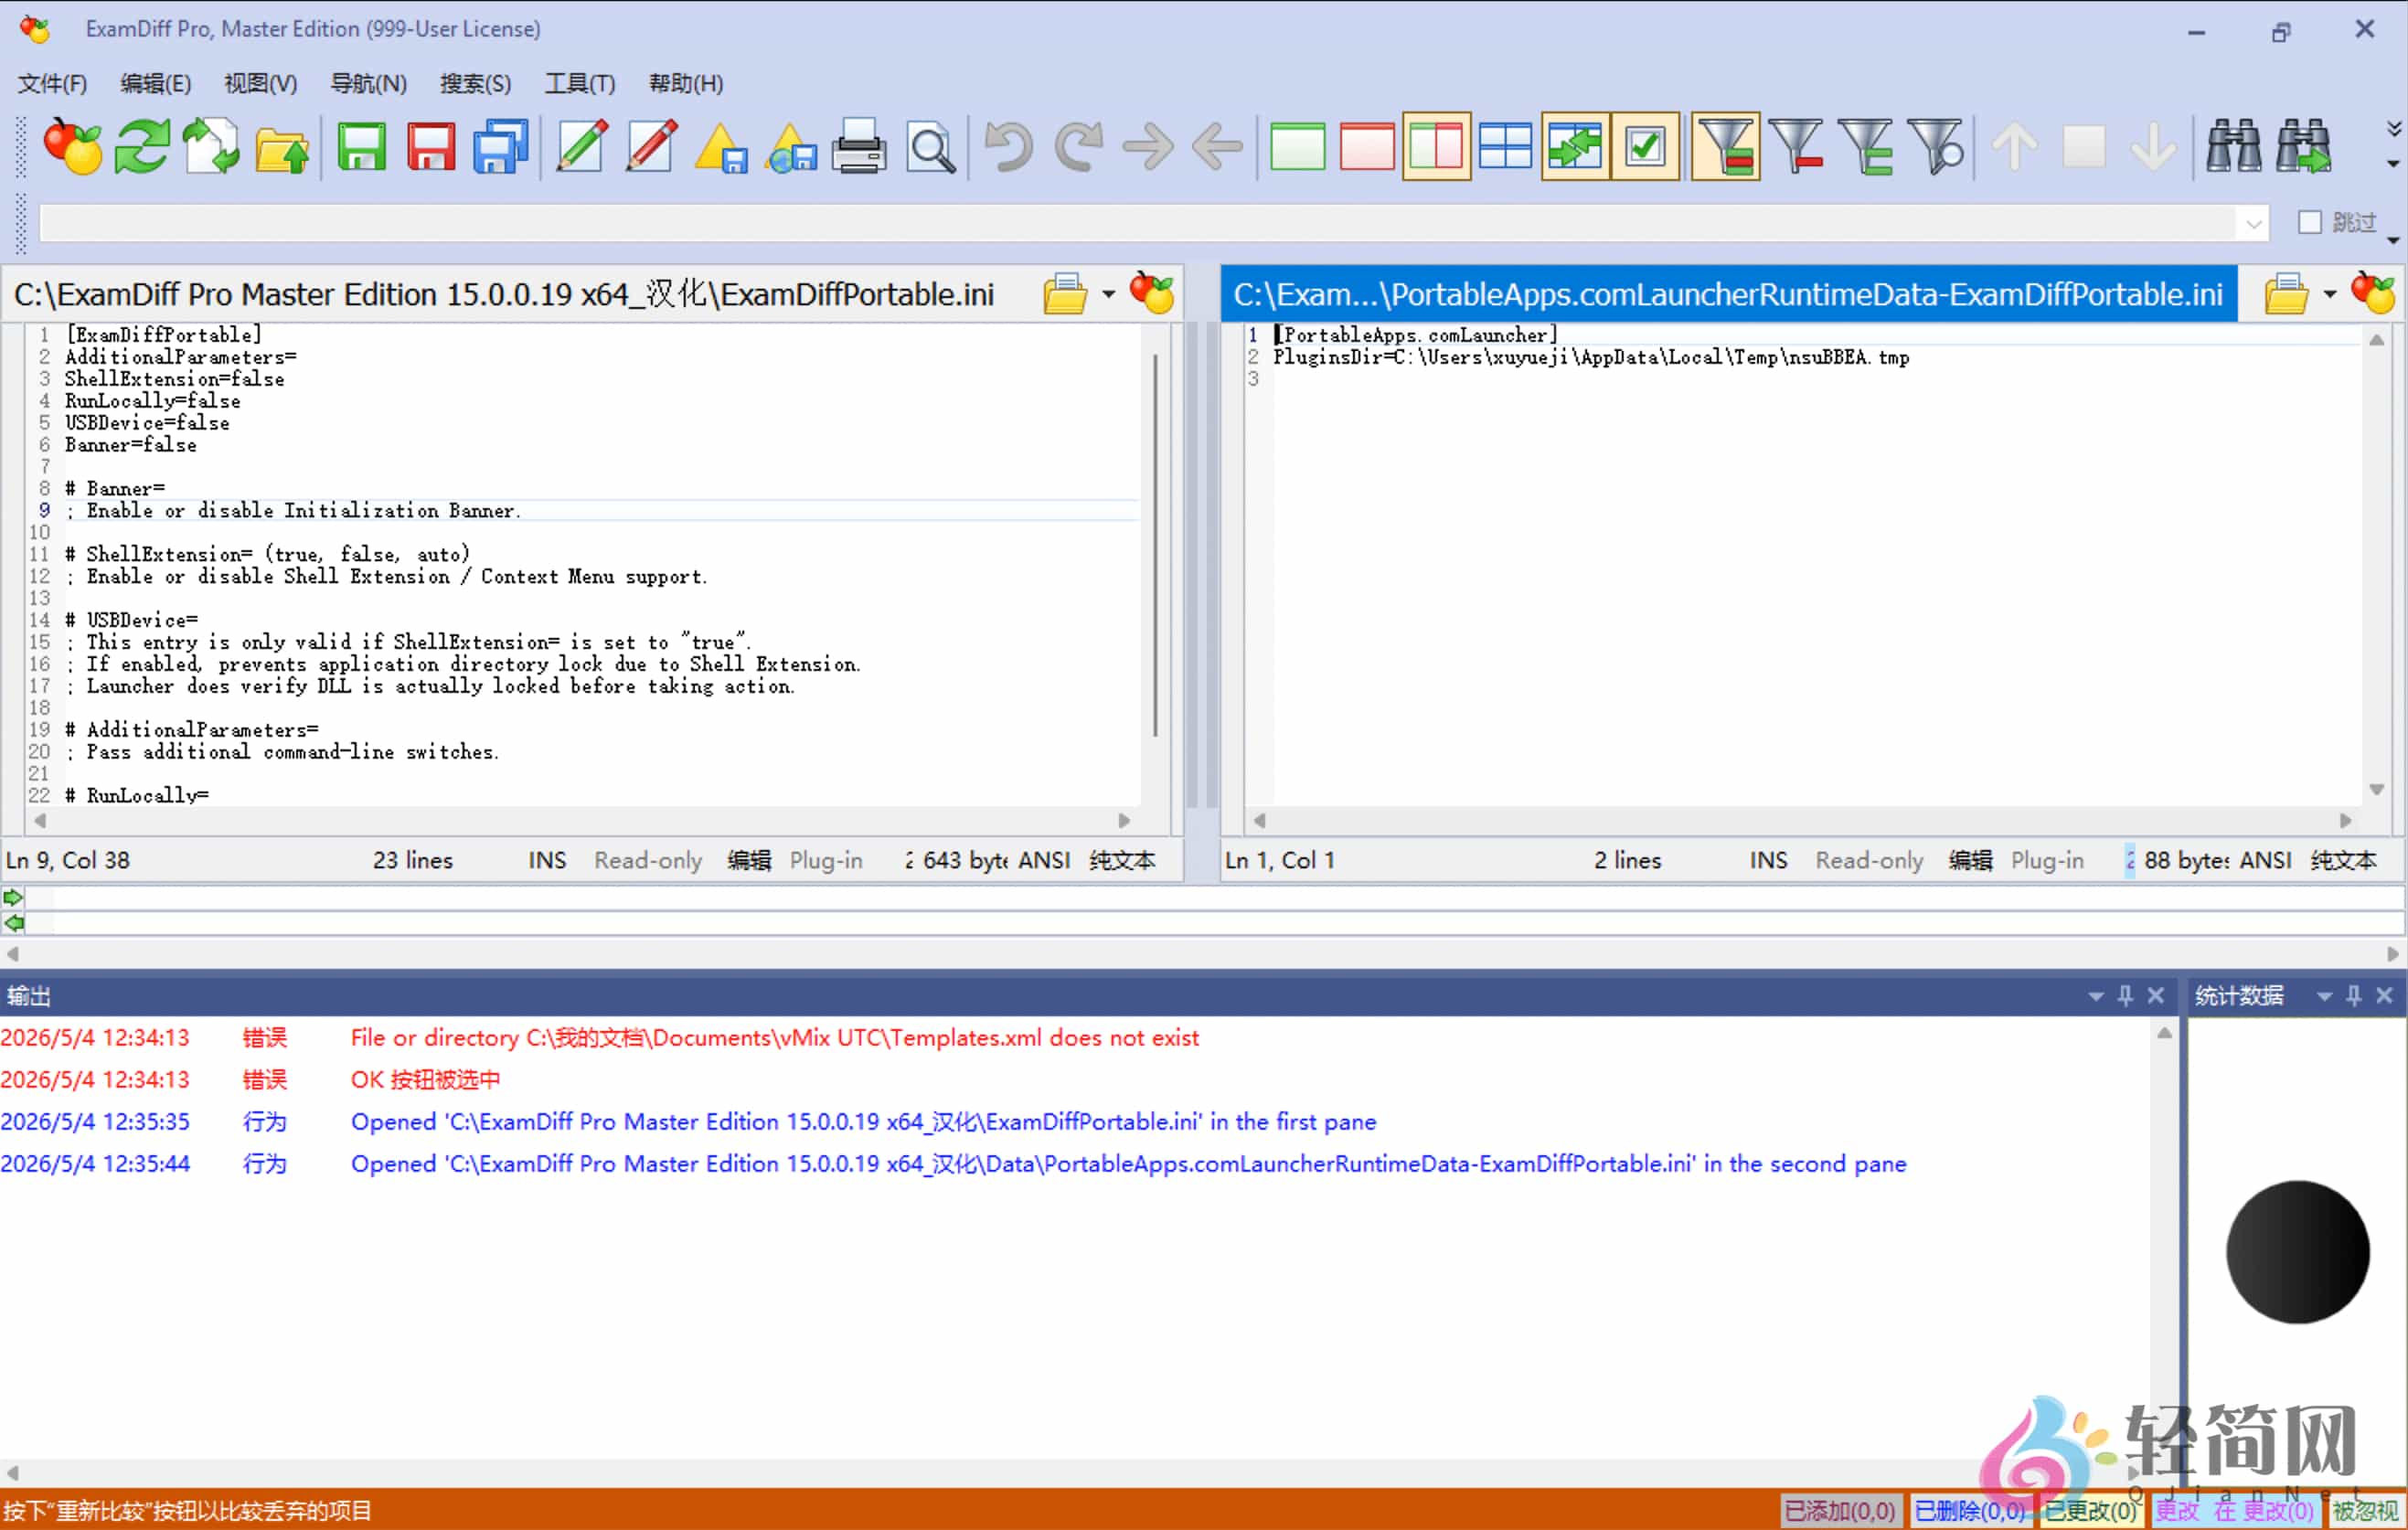Open the 输出 panel options dropdown arrow
Screen dimensions: 2408x1530
(x=2096, y=996)
